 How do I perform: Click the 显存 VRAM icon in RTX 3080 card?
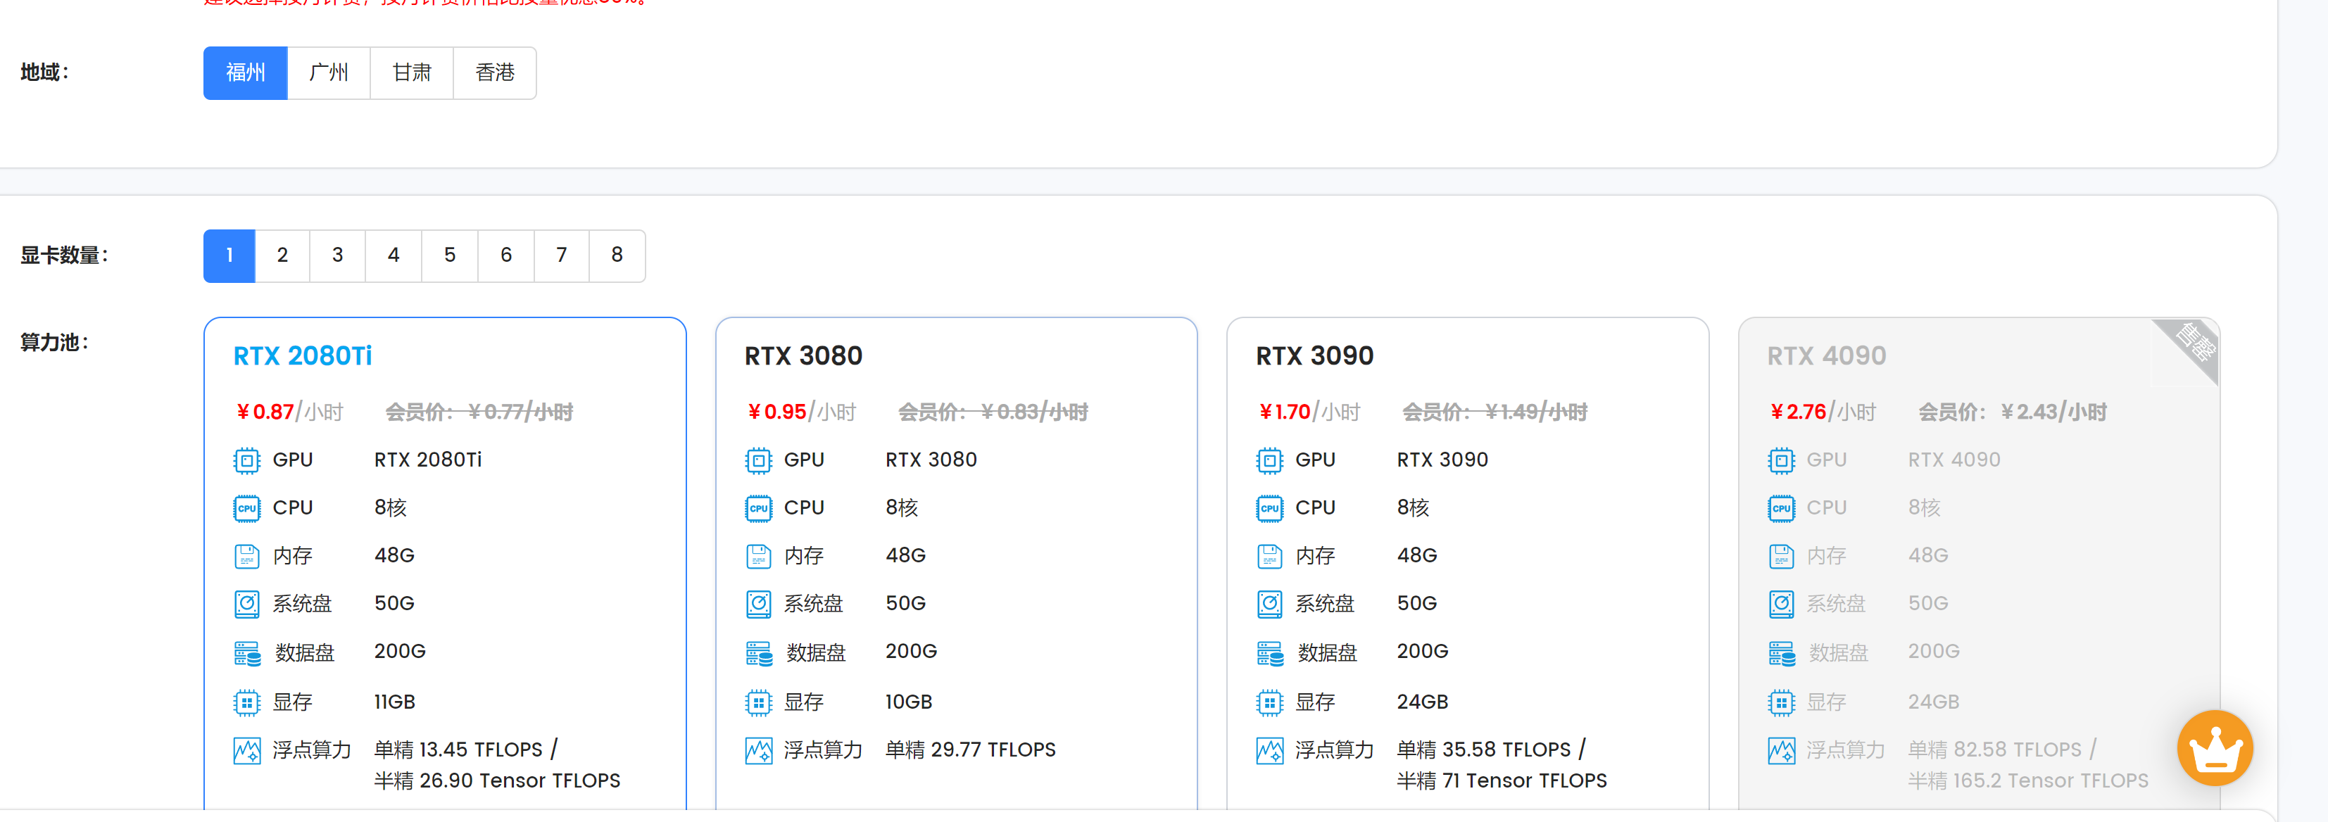[758, 703]
